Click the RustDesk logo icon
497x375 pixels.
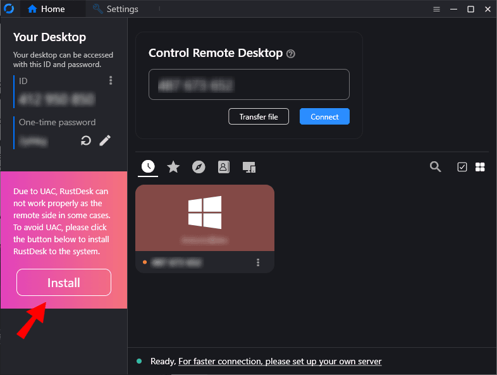9,9
